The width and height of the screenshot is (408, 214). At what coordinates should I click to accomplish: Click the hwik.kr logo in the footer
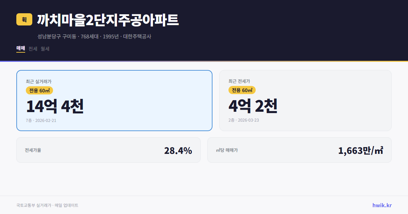(x=381, y=205)
